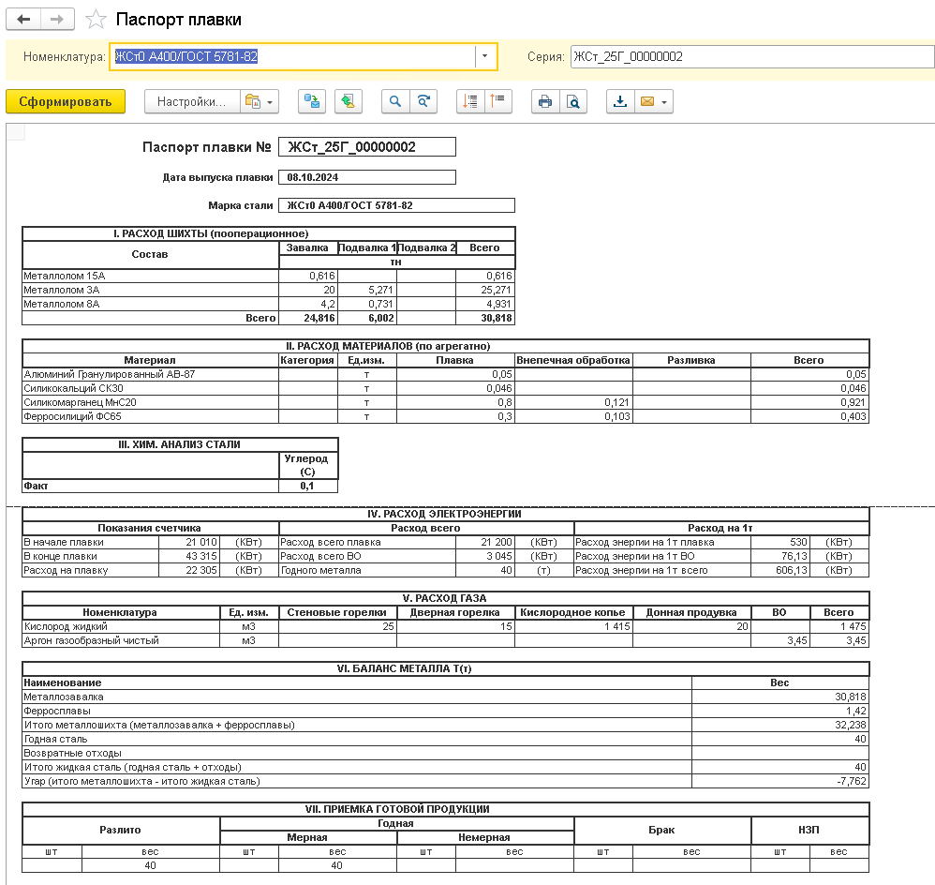Open report variants dropdown next to Настройки
The height and width of the screenshot is (885, 935).
click(x=259, y=102)
